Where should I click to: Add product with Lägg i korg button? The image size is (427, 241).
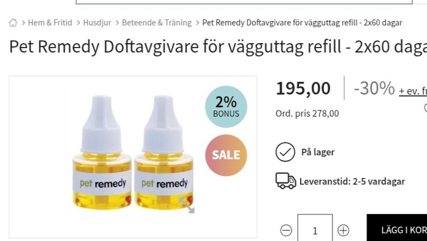coord(397,228)
